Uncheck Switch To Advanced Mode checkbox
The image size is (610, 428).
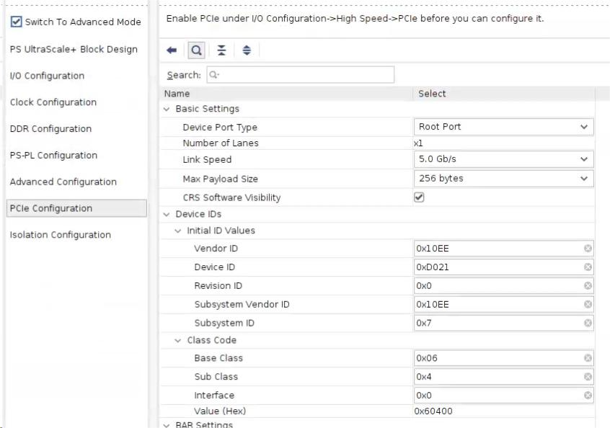(17, 22)
